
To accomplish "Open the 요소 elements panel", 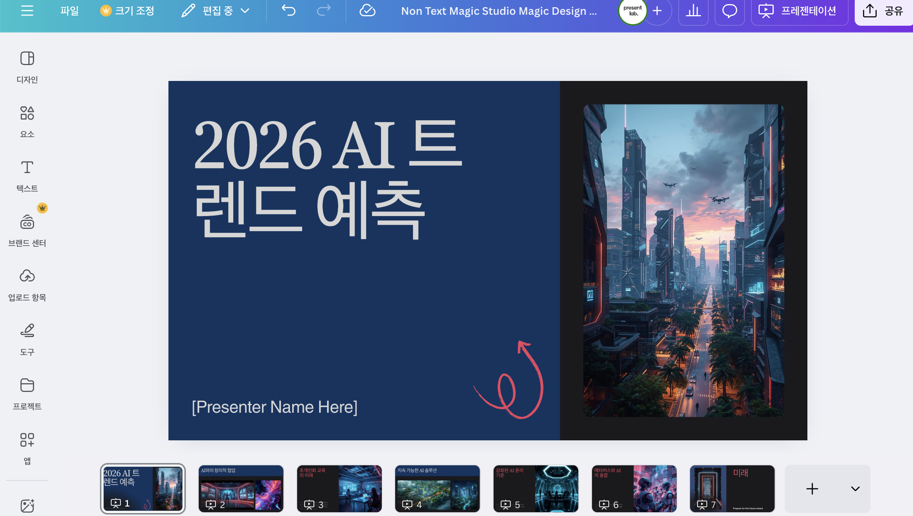I will click(27, 121).
